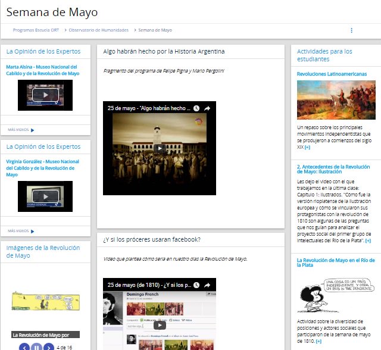Viewport: 381px width, 350px height.
Task: Click 'Semana de Mayo' page title
Action: 52,12
